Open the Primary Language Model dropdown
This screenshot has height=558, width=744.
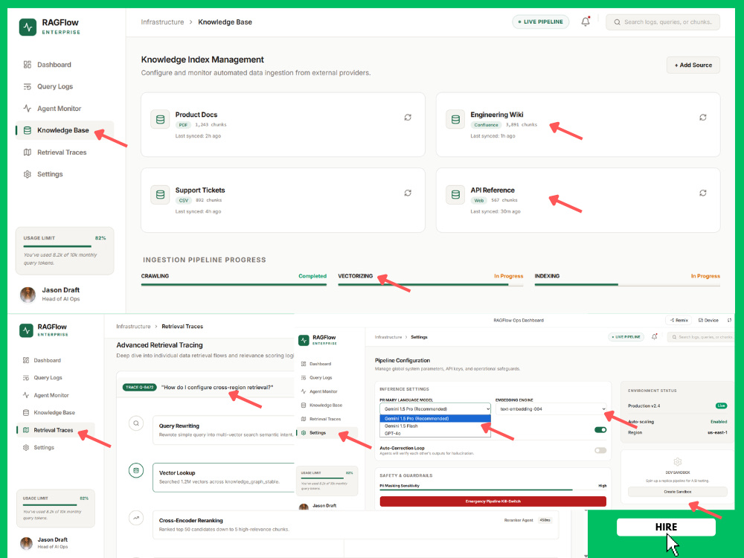[x=435, y=409]
